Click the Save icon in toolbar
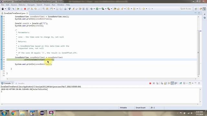Screen dimensions: 207x116 (57, 9)
